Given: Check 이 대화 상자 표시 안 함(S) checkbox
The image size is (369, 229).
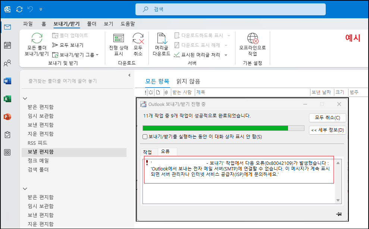Looking at the screenshot, I should (145, 137).
